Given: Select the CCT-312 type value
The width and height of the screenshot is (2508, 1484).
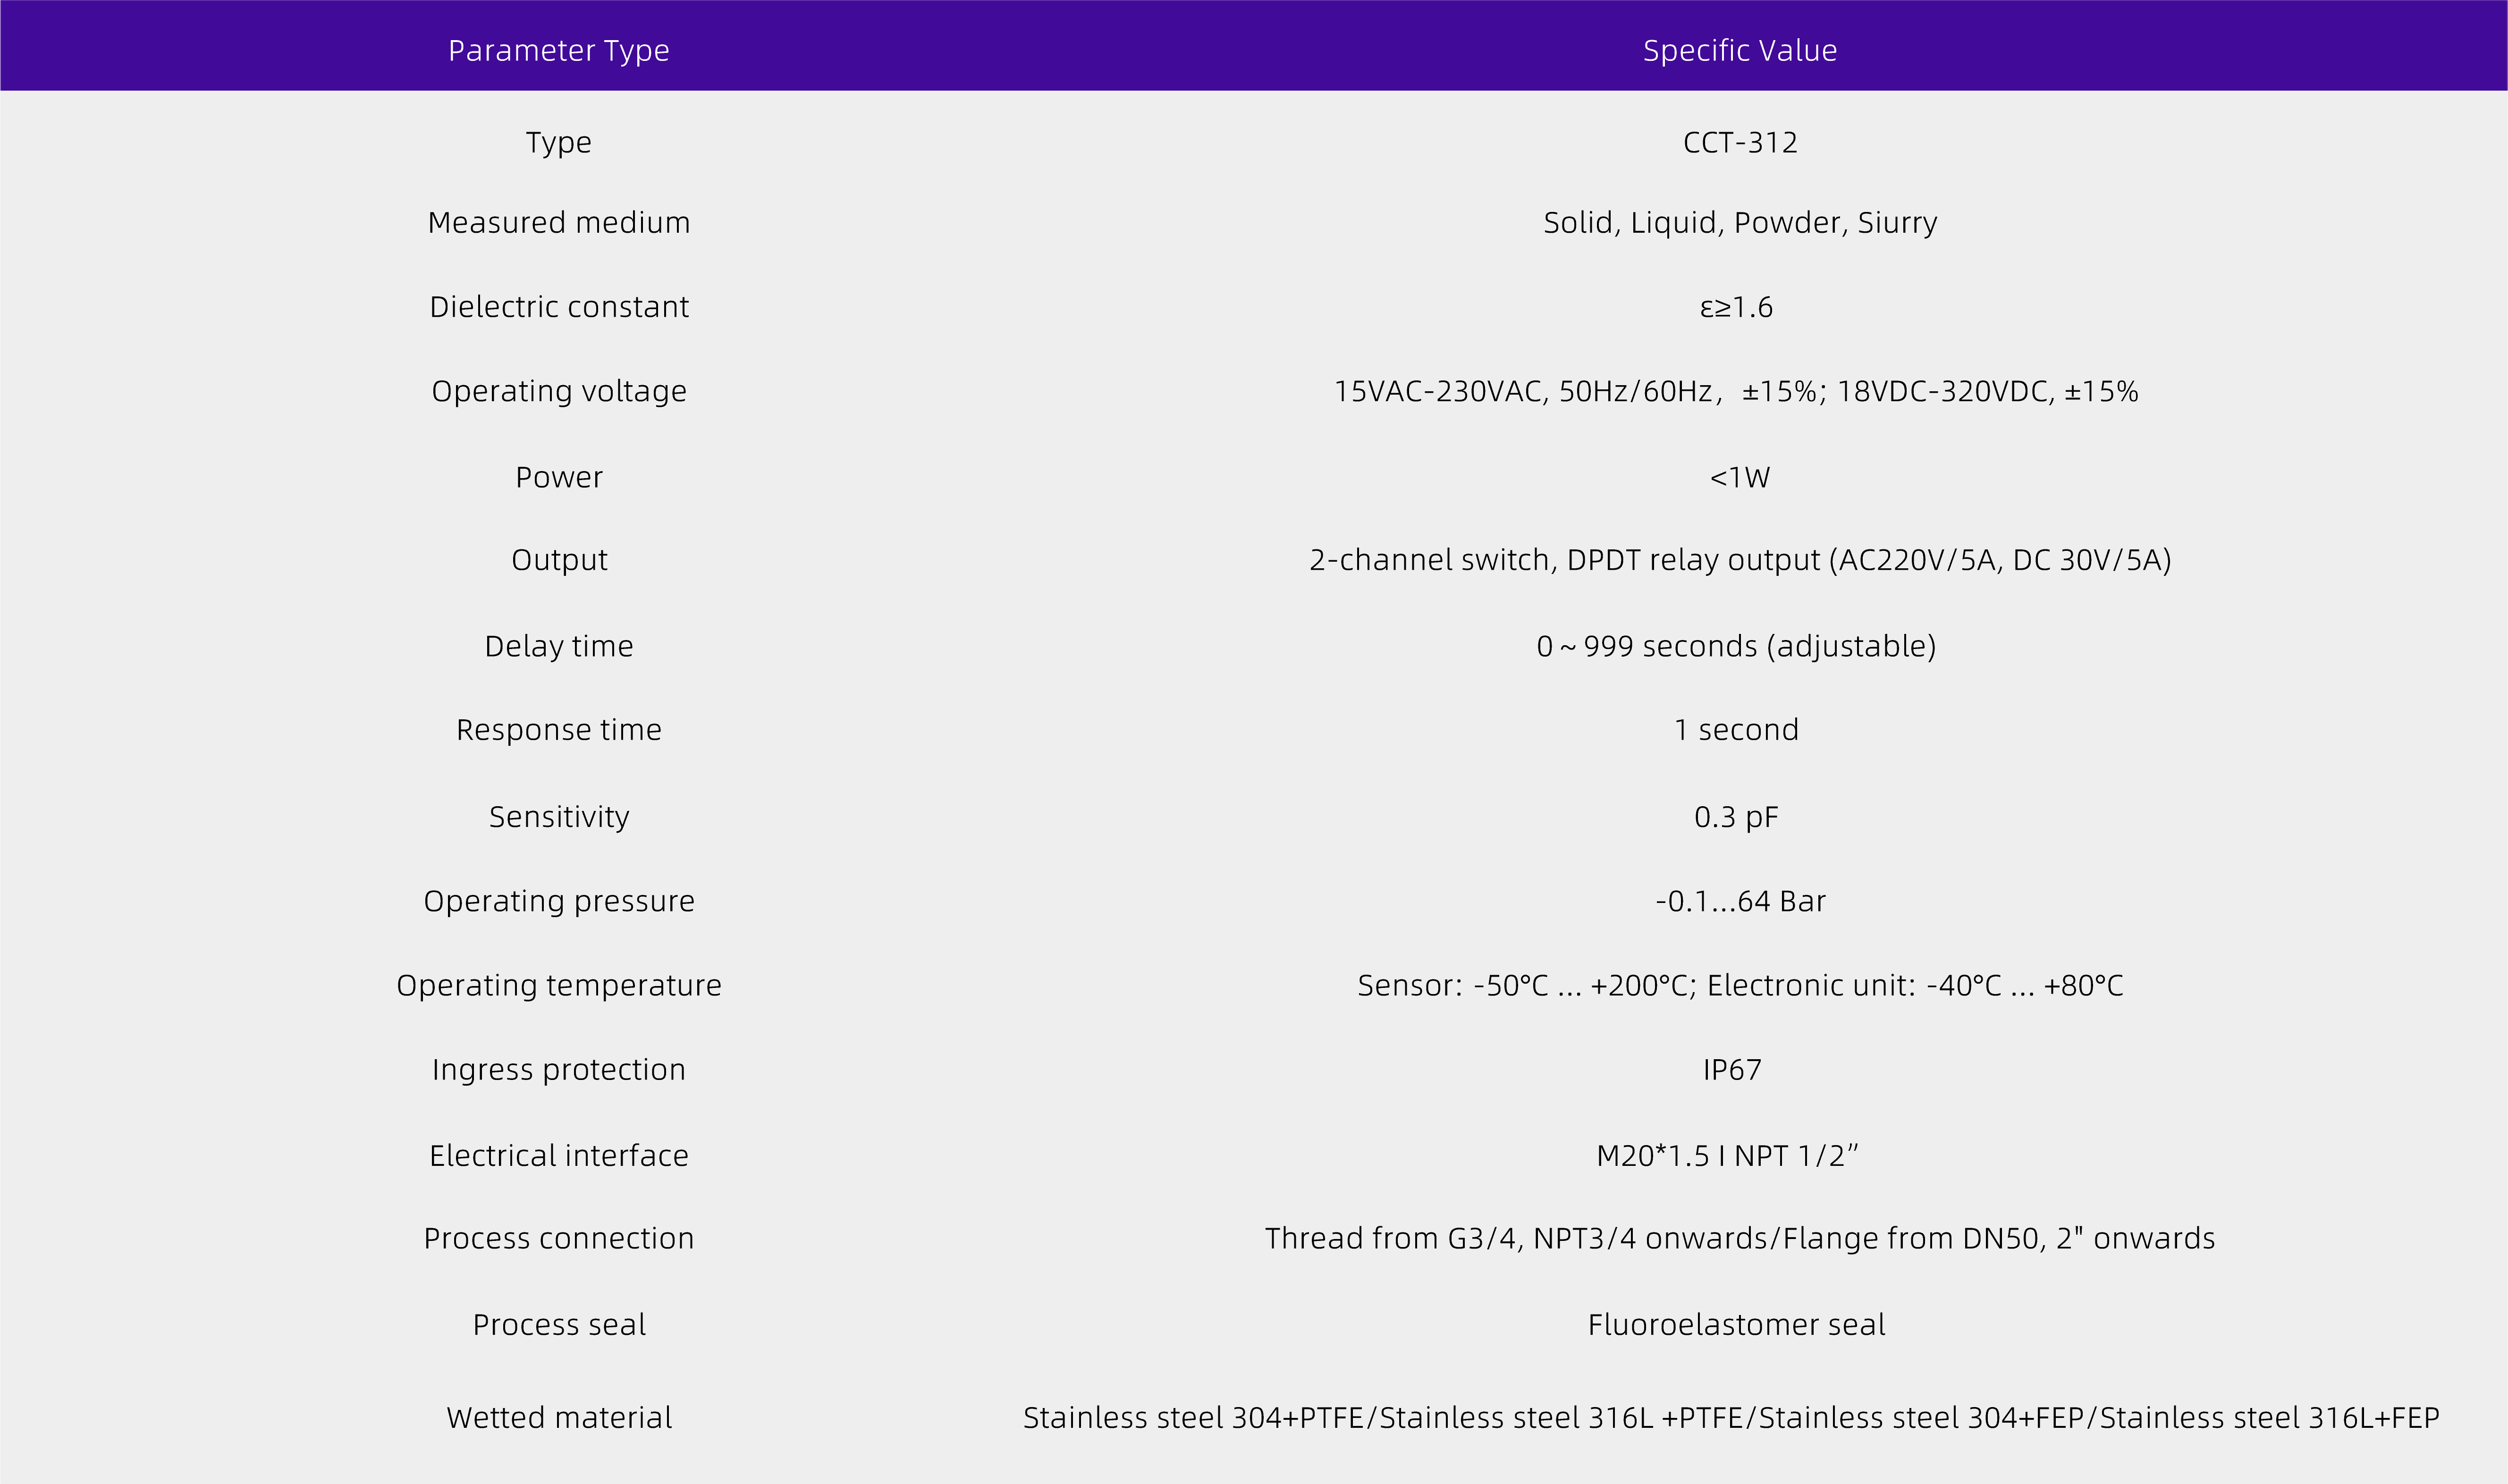Looking at the screenshot, I should pyautogui.click(x=1740, y=142).
